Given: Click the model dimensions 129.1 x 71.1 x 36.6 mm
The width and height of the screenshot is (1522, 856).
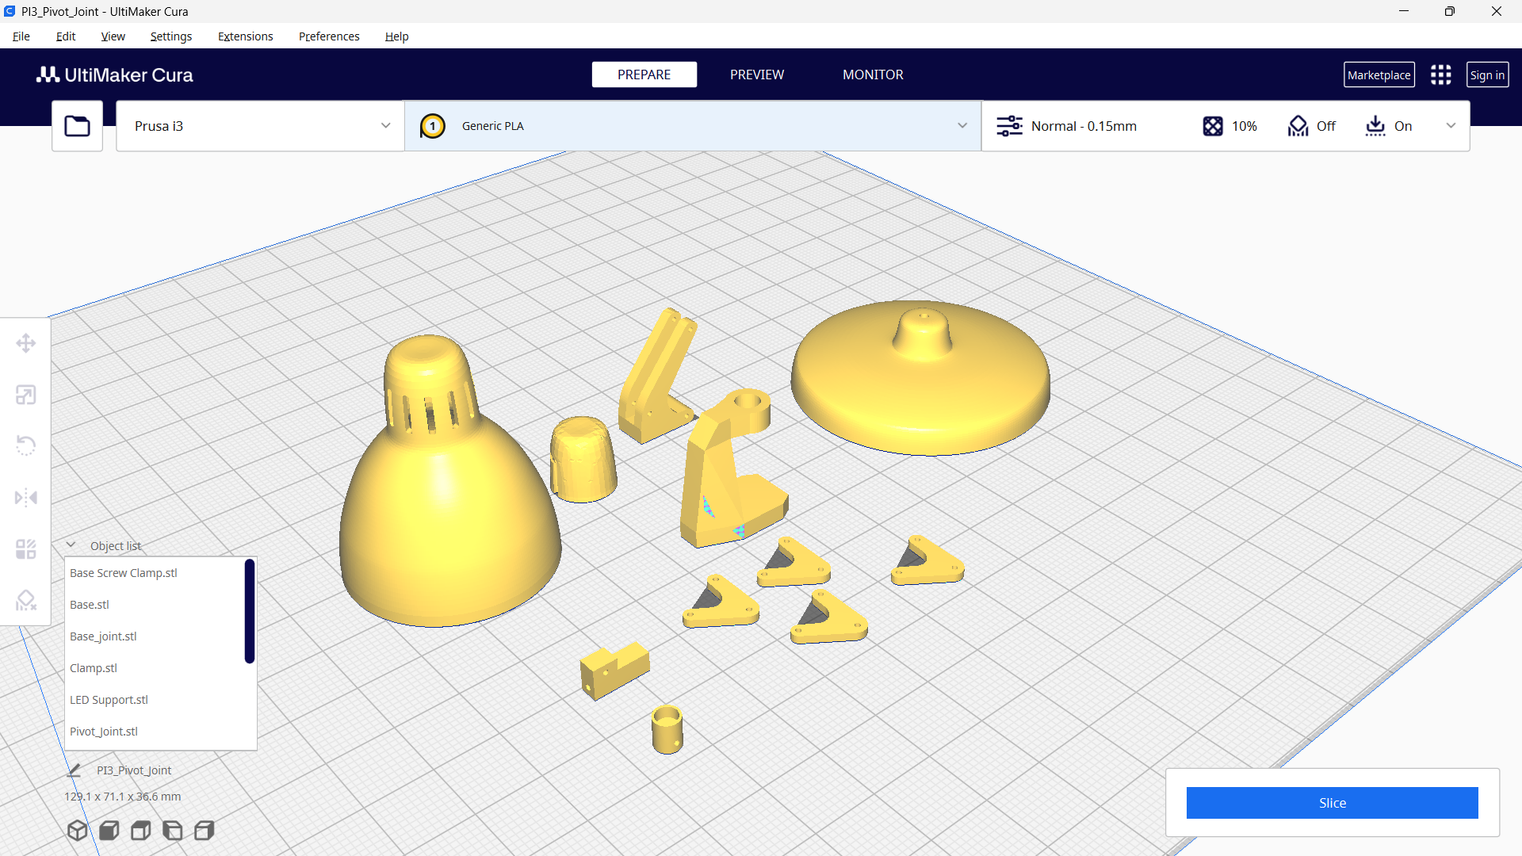Looking at the screenshot, I should click(122, 797).
